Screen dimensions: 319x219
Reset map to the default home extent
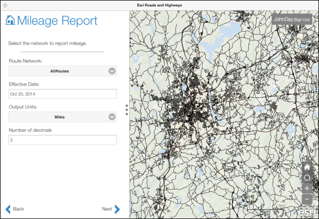coord(307,167)
